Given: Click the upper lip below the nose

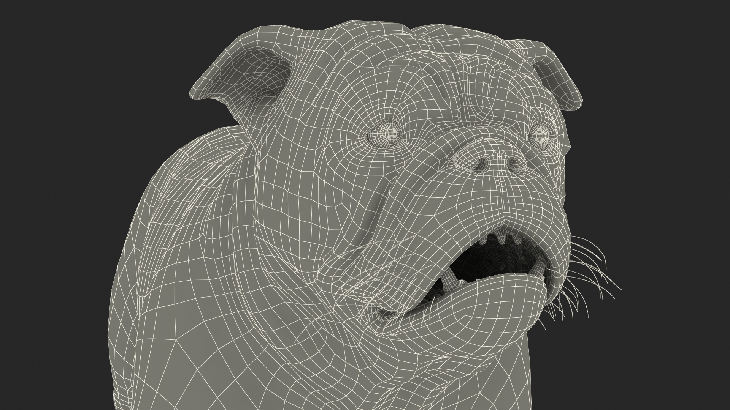Looking at the screenshot, I should pos(502,205).
